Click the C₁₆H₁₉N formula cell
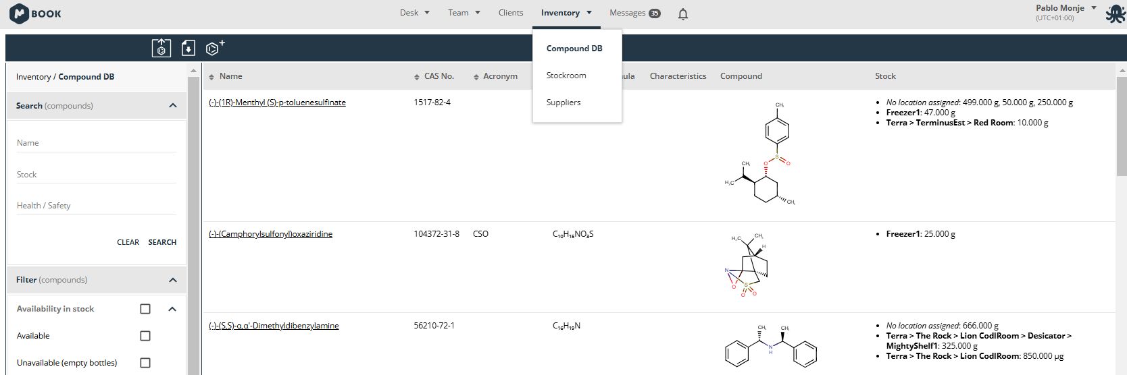 (566, 326)
